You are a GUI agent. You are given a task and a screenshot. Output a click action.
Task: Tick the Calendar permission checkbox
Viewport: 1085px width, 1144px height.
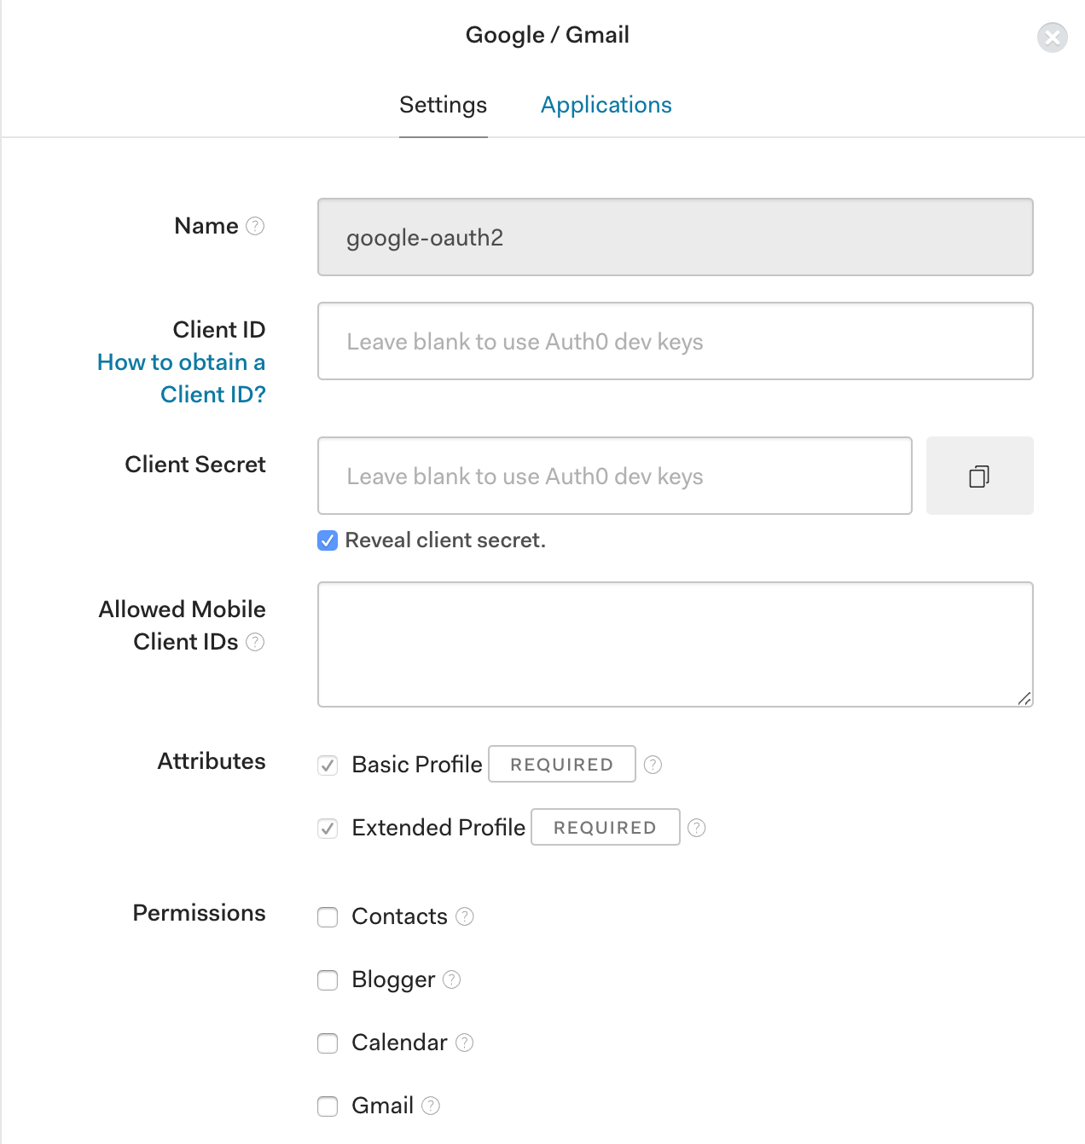pos(328,1043)
